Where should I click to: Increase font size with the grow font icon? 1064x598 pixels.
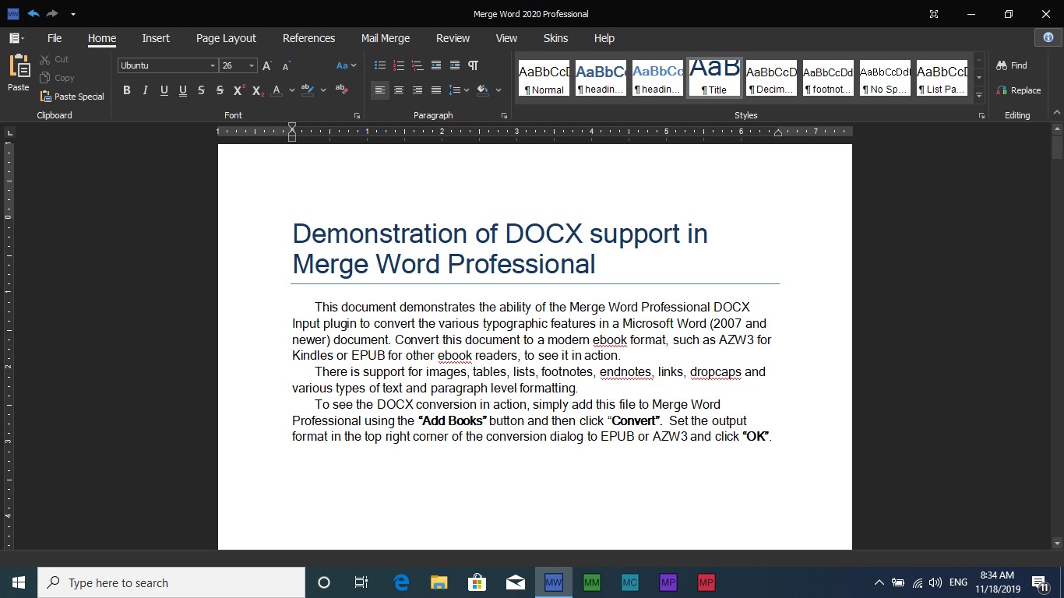(x=267, y=66)
